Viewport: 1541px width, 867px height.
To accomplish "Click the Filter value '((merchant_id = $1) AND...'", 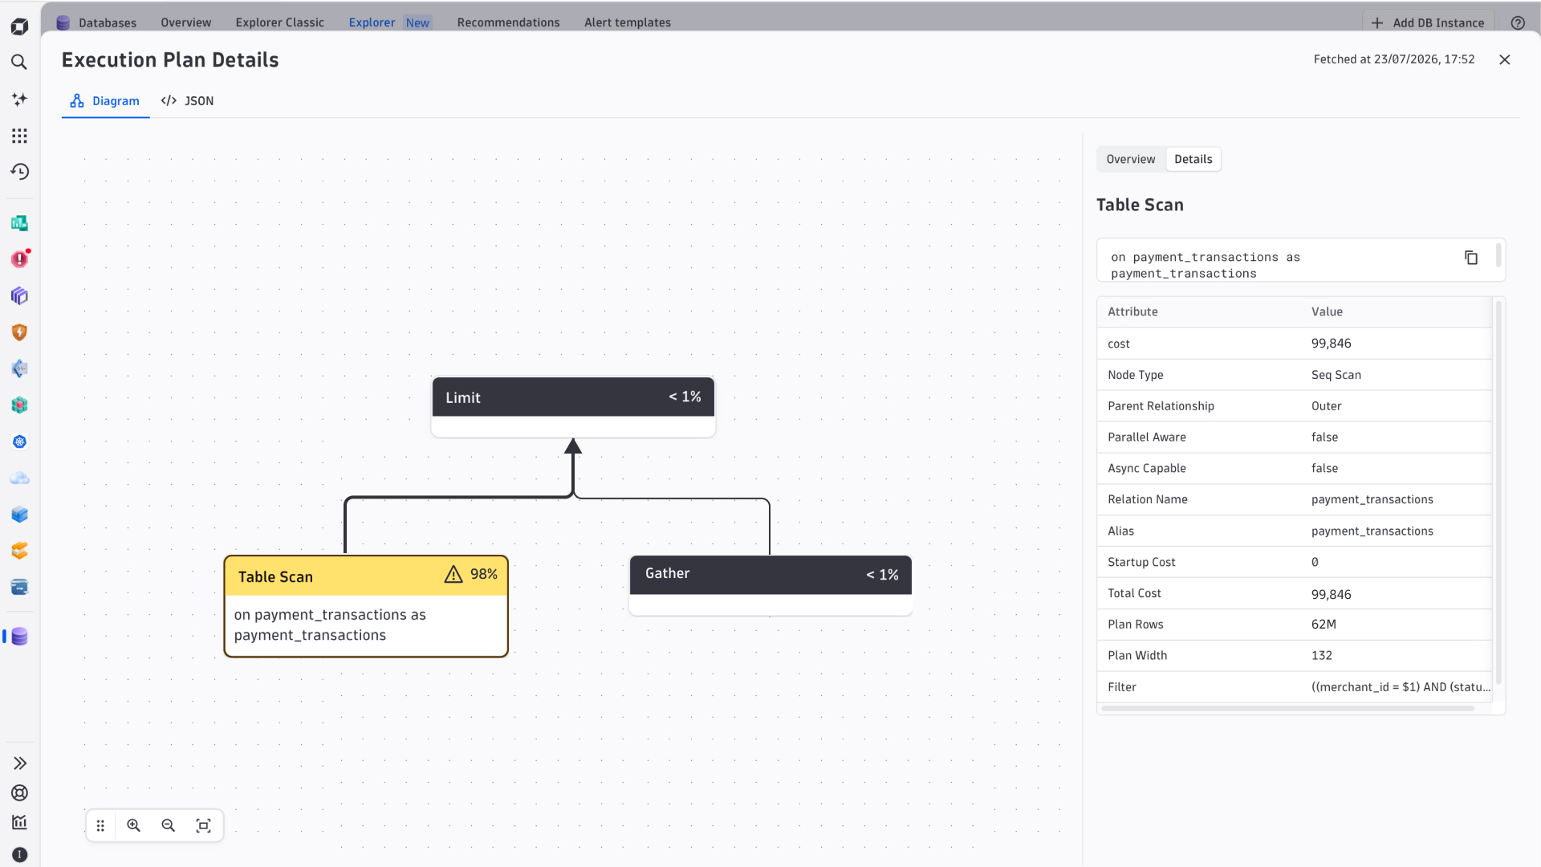I will (1401, 687).
